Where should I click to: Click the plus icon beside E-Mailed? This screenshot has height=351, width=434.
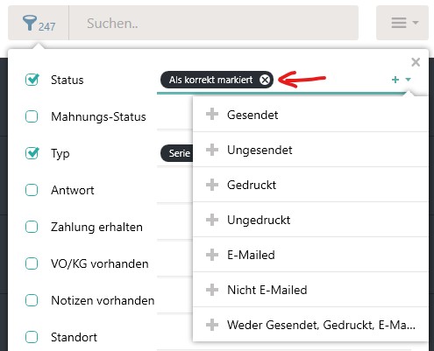click(212, 255)
